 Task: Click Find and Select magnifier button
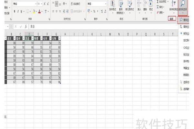click(183, 7)
